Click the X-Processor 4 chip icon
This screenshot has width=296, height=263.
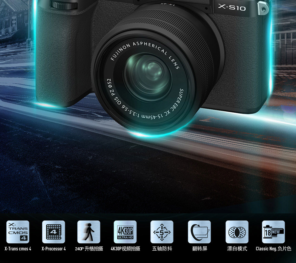pos(54,232)
